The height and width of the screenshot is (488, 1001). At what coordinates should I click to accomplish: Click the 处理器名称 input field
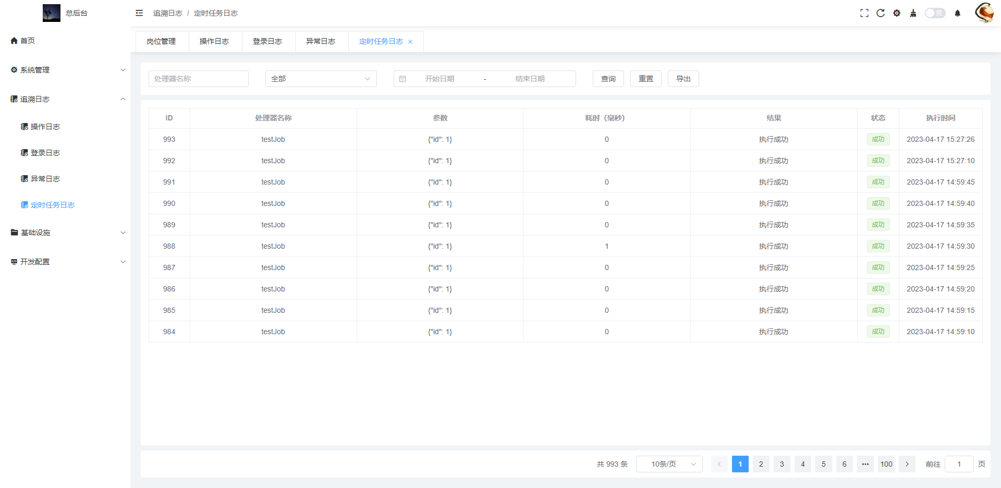tap(198, 79)
